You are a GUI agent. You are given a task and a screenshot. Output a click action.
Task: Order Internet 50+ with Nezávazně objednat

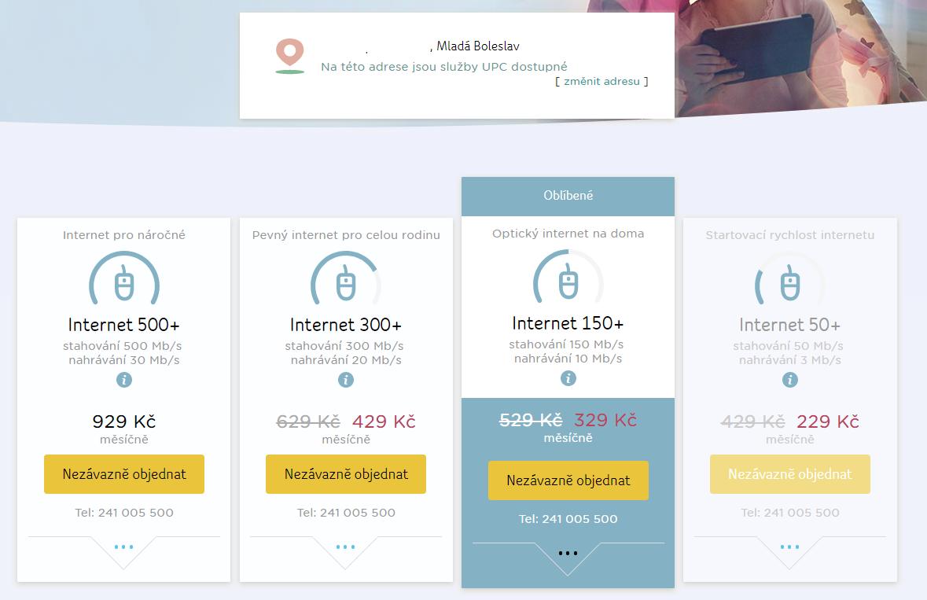coord(790,474)
